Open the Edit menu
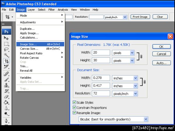 11,10
